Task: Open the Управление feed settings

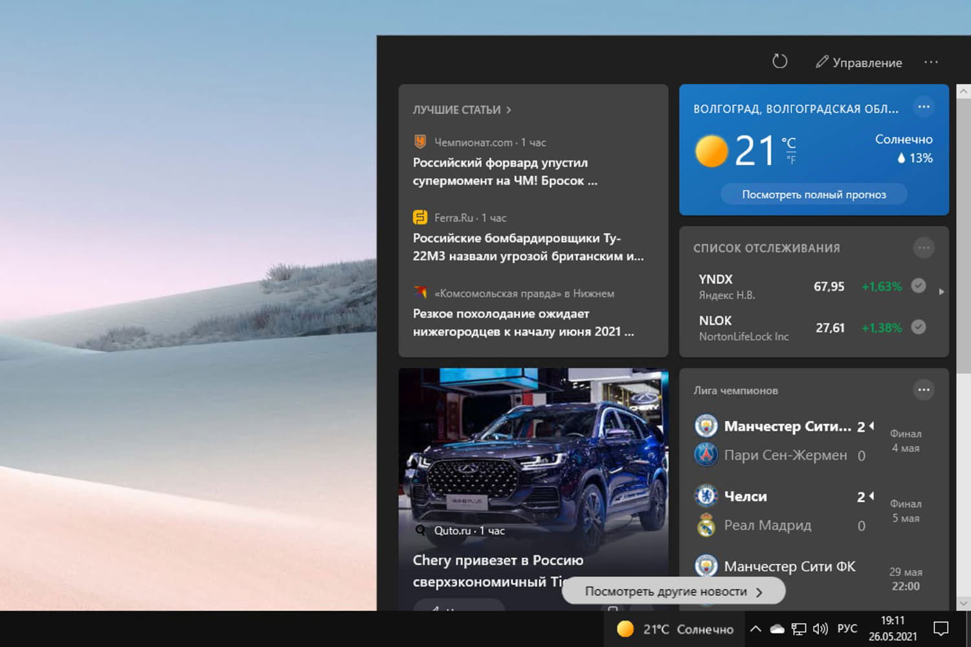Action: click(859, 62)
